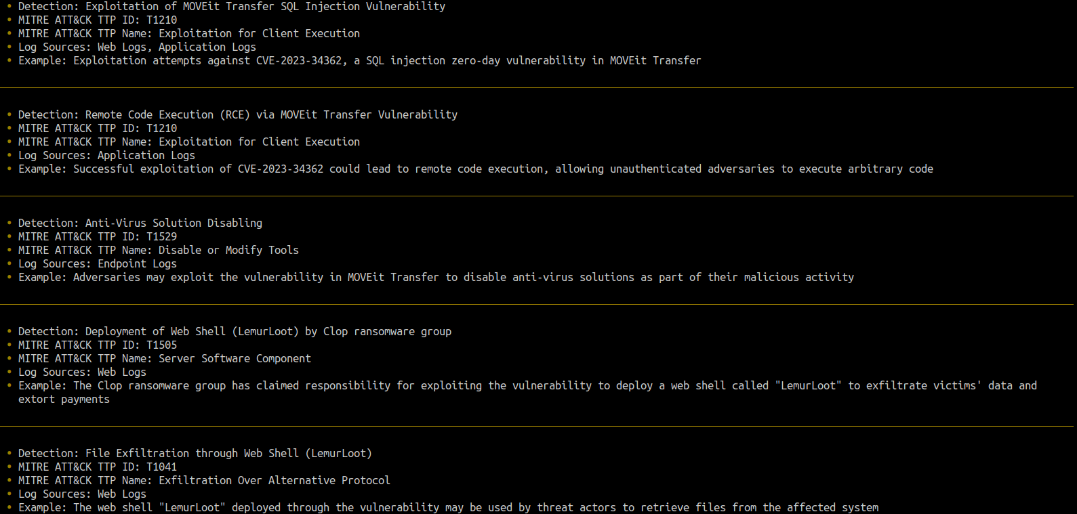Click the Log Sources: Endpoint Logs line
The image size is (1077, 514).
[x=97, y=264]
